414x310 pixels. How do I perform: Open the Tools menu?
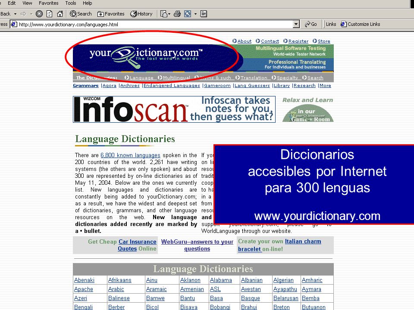point(71,3)
